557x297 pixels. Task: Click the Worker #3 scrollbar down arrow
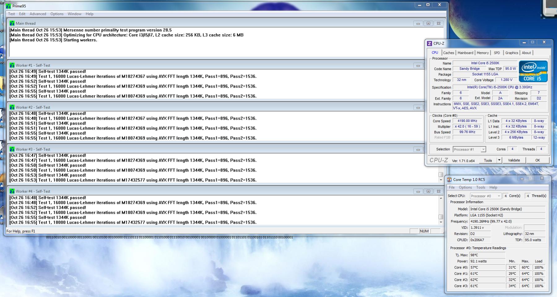[441, 180]
